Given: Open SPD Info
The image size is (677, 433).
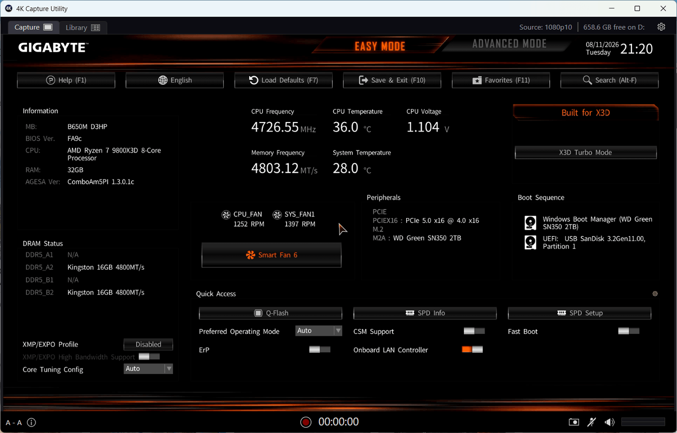Looking at the screenshot, I should [425, 313].
